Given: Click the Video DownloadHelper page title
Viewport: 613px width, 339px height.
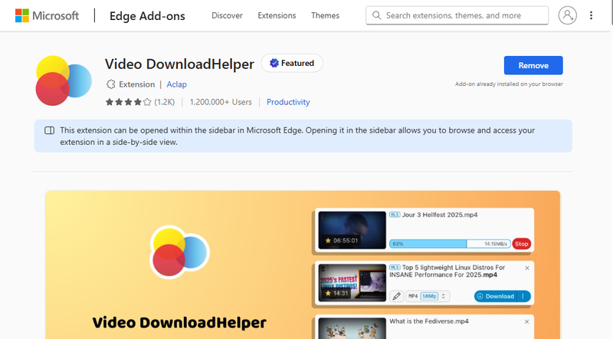Looking at the screenshot, I should click(x=179, y=64).
